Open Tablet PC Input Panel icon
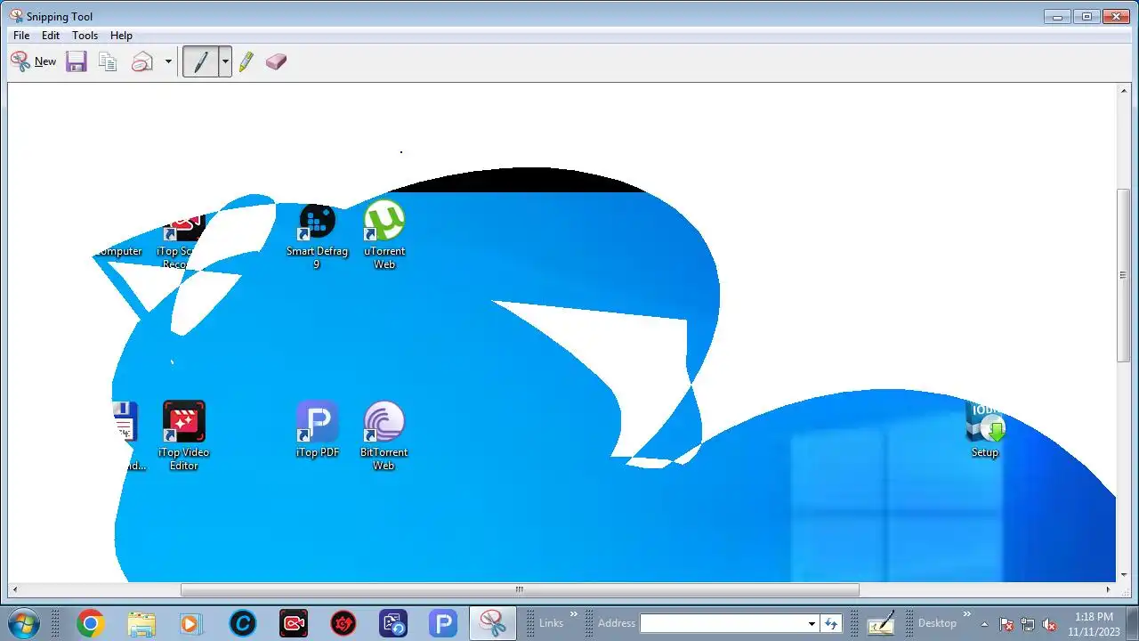Image resolution: width=1139 pixels, height=641 pixels. point(880,623)
